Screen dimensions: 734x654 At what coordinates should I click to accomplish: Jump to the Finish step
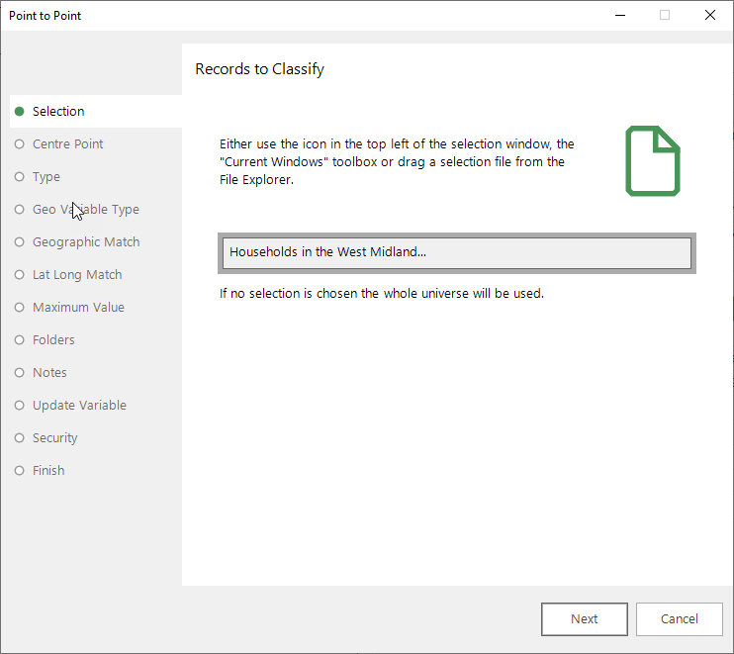point(48,471)
